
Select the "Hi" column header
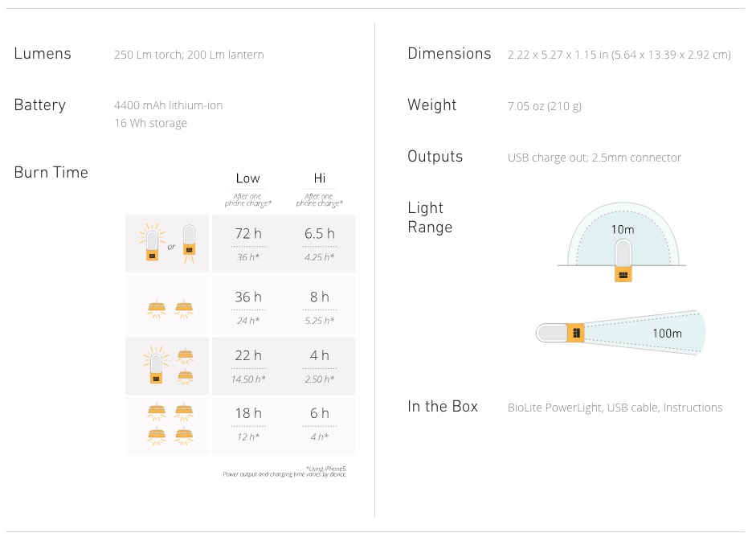[x=320, y=178]
